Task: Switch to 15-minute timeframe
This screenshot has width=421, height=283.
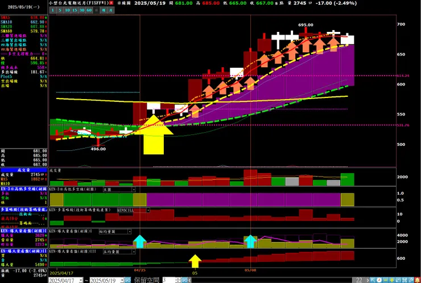Action: (75, 10)
